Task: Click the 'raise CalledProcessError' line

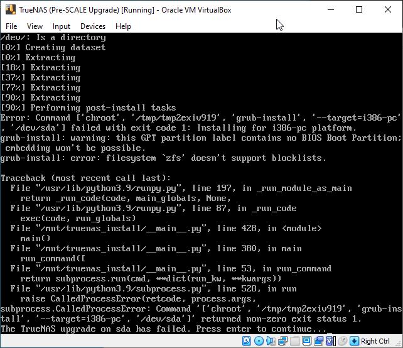Action: click(x=138, y=299)
